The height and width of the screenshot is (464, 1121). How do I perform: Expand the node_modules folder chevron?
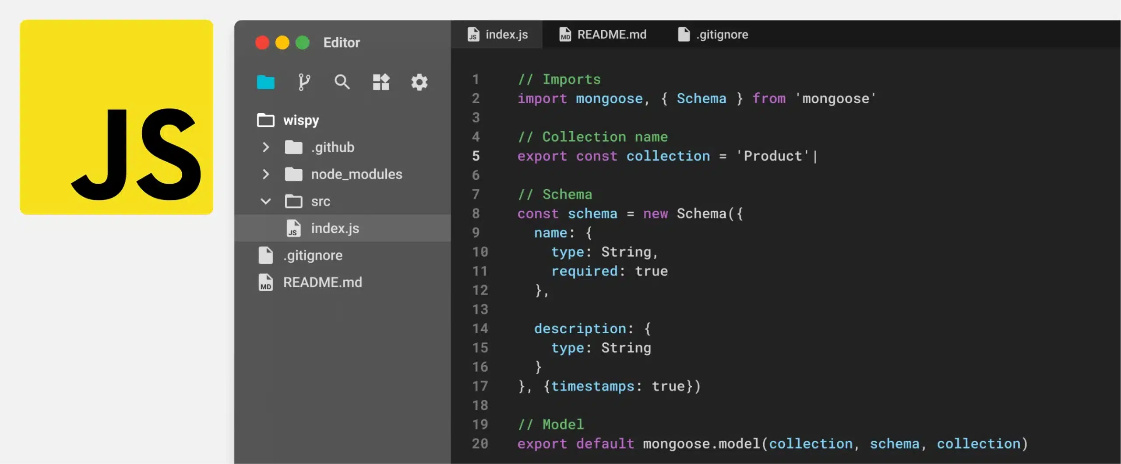(x=265, y=174)
